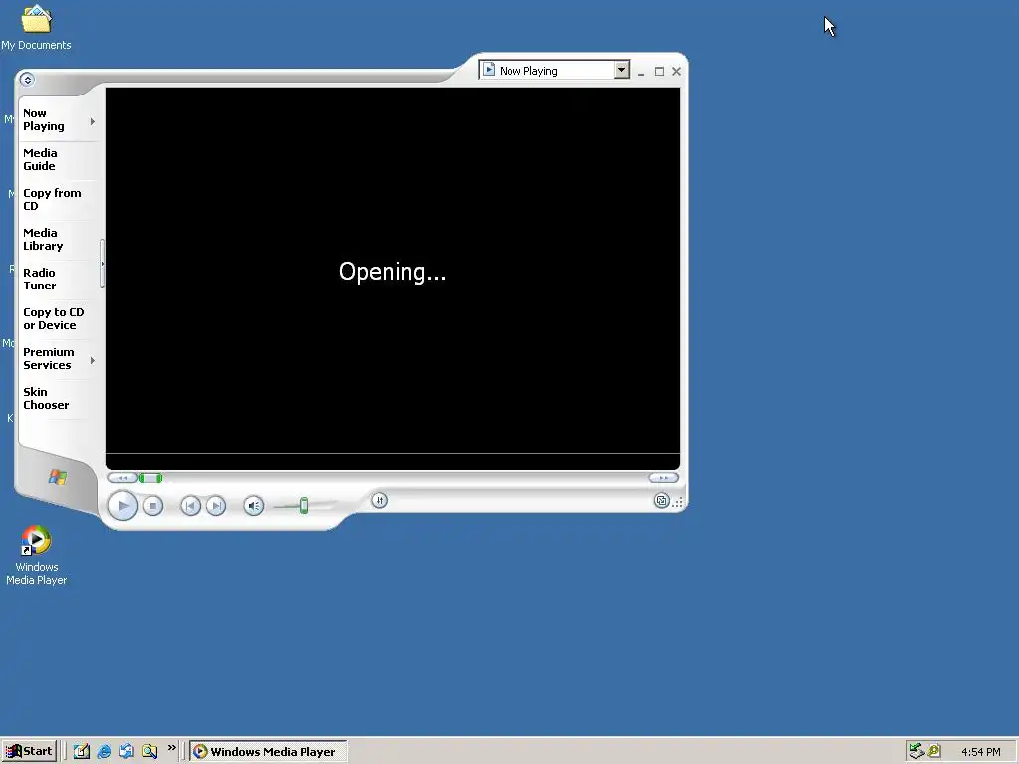Close the Media Player window
The width and height of the screenshot is (1019, 764).
point(676,72)
